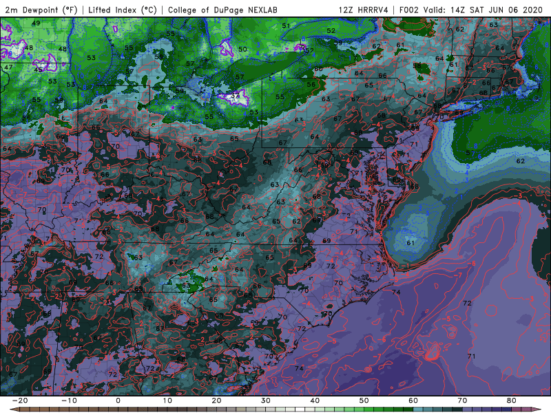Screen dimensions: 551x413
Task: Click the 10 label on the color scale
Action: coord(167,401)
